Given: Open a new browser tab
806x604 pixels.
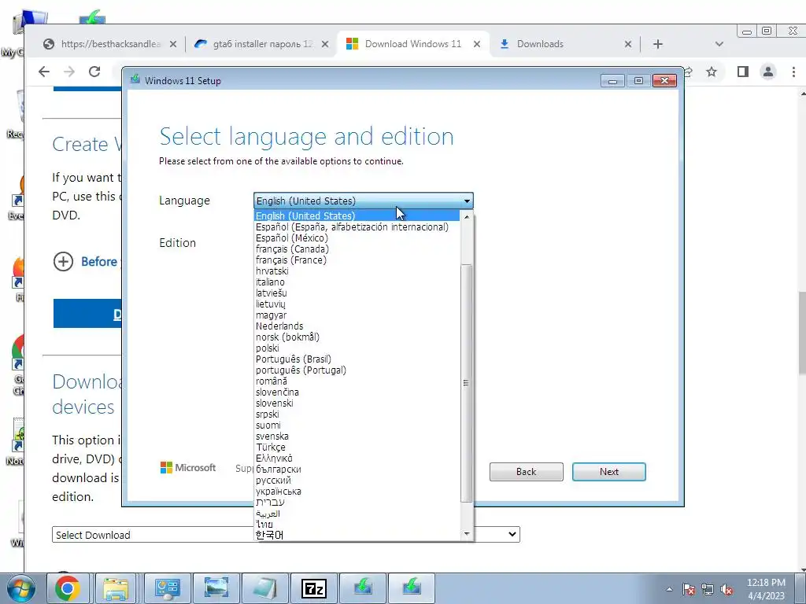Looking at the screenshot, I should (x=657, y=44).
